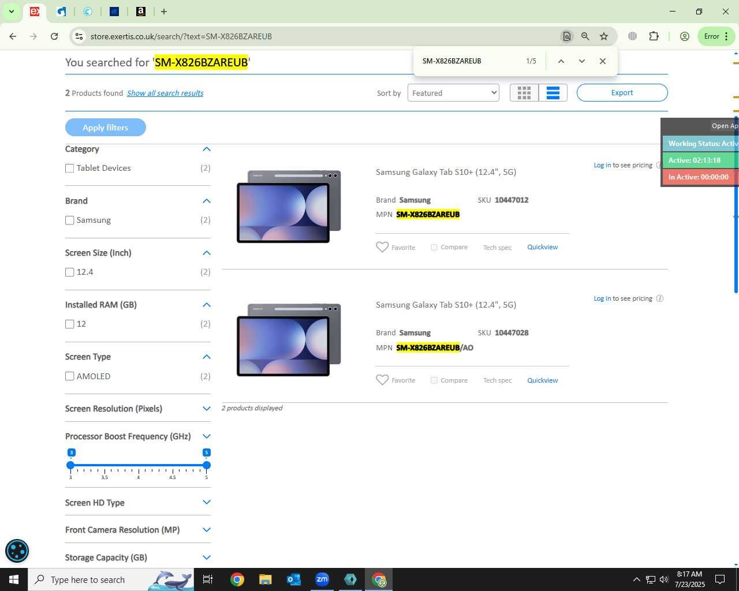Switch to grid view layout
This screenshot has height=591, width=739.
pos(524,93)
